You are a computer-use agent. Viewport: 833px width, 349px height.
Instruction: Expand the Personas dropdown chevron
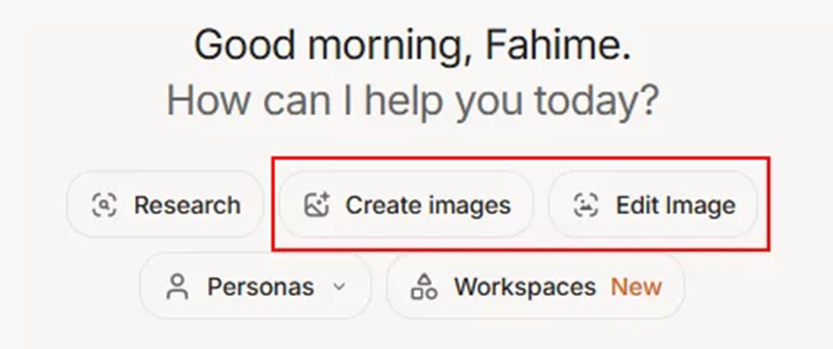click(x=339, y=287)
